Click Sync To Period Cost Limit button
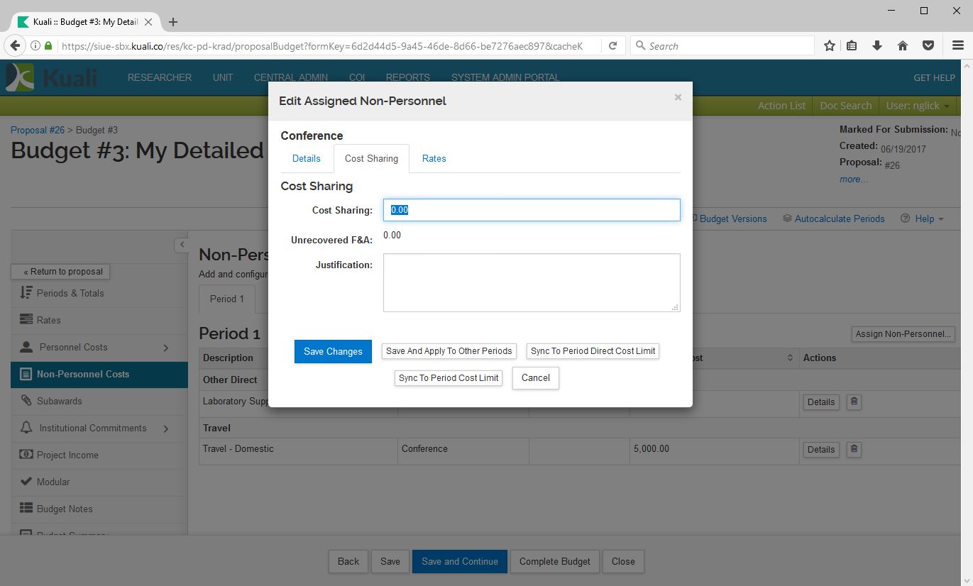This screenshot has height=586, width=973. 449,378
